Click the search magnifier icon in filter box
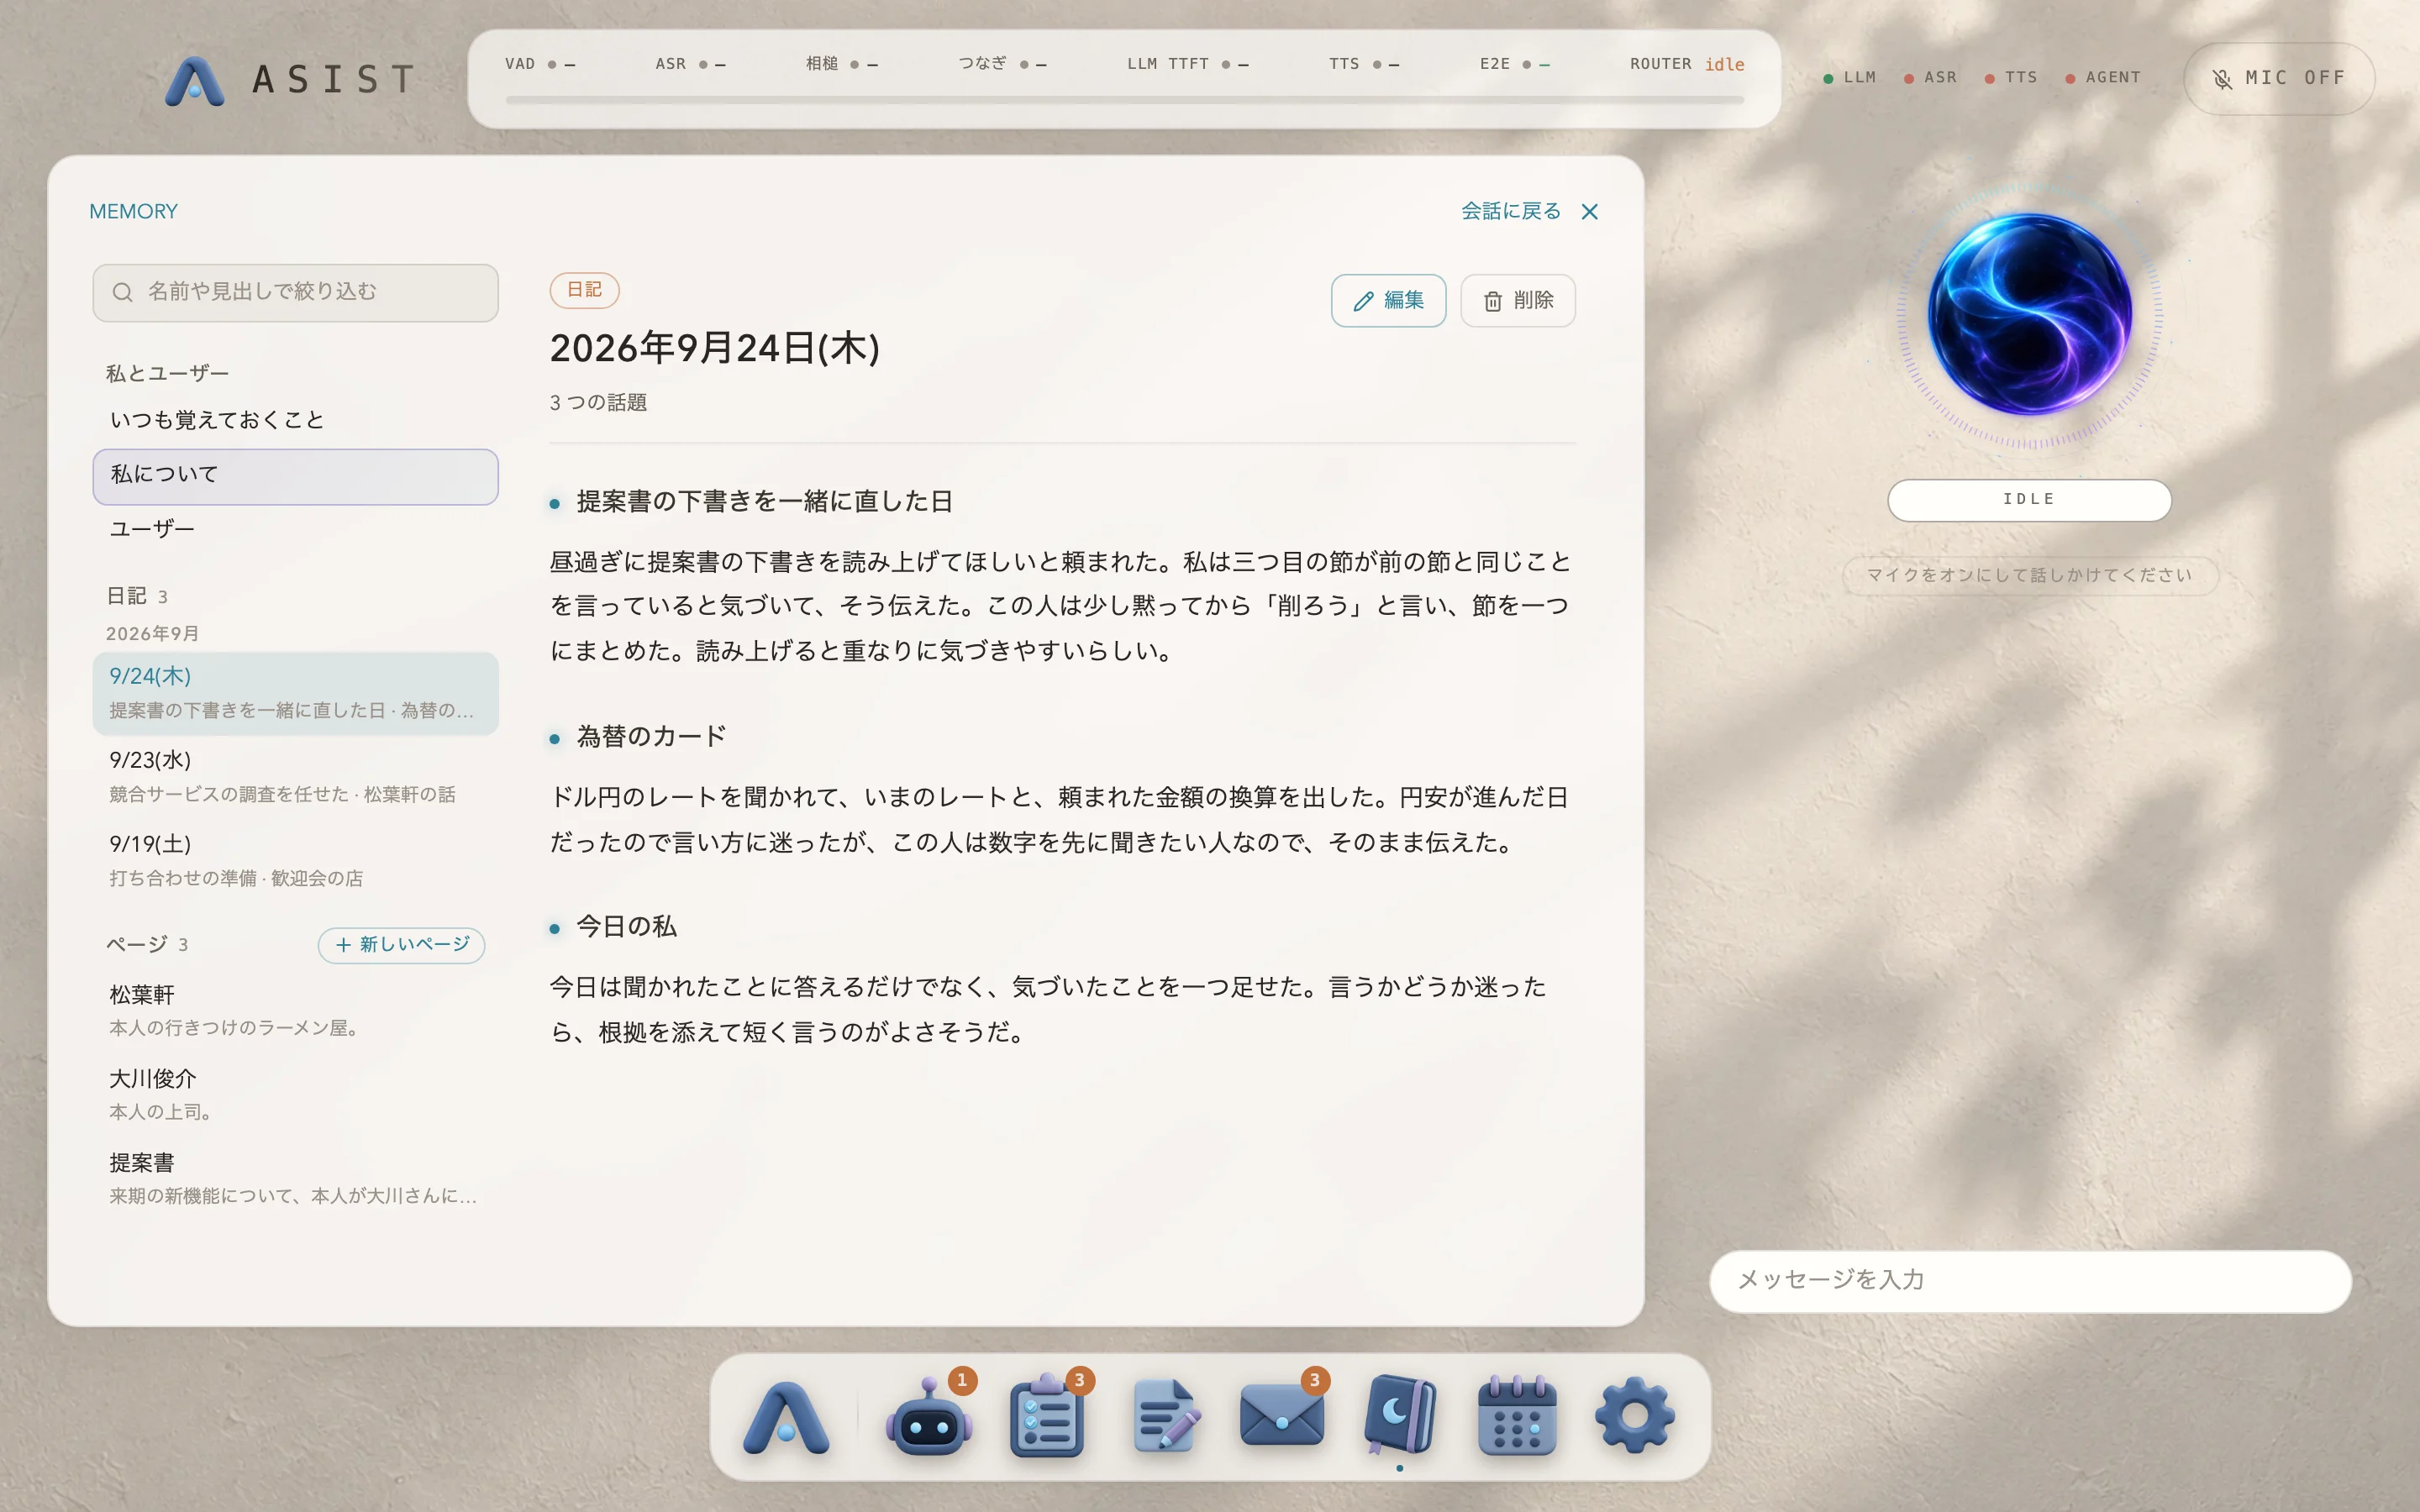This screenshot has height=1512, width=2420. point(123,292)
